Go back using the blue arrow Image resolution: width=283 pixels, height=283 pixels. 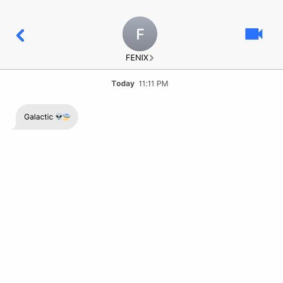(21, 35)
